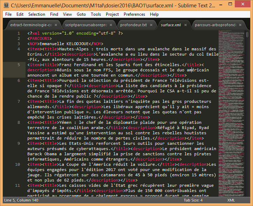The width and height of the screenshot is (253, 206).
Task: Click line number 7 in gutter
Action: coord(19,101)
